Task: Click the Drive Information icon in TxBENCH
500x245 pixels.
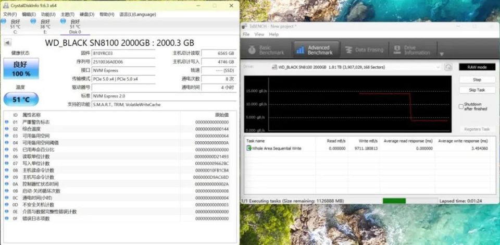Action: tap(397, 50)
